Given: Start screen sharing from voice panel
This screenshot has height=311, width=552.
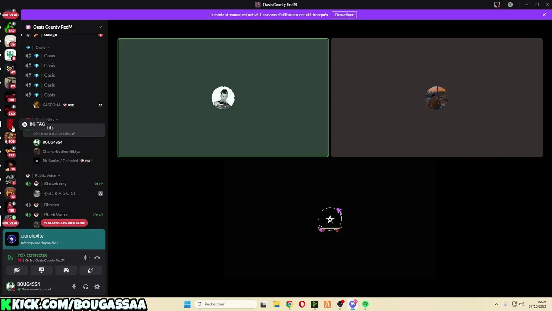Looking at the screenshot, I should [41, 270].
